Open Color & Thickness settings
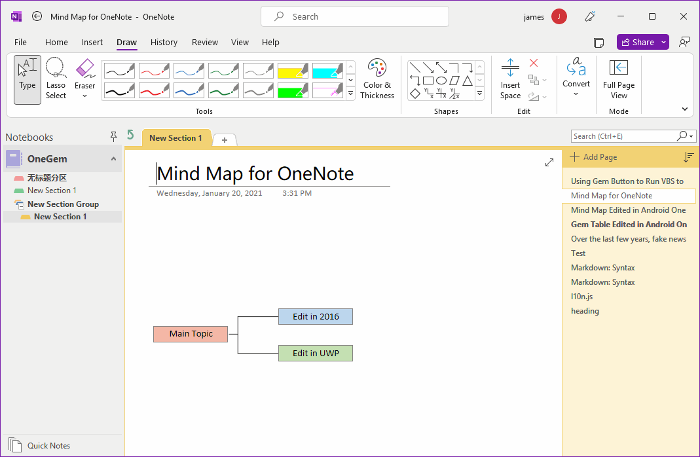700x457 pixels. 377,79
